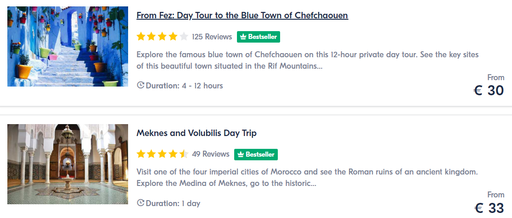Click the half-filled fifth star of Meknes rating
The height and width of the screenshot is (218, 512).
(x=184, y=154)
